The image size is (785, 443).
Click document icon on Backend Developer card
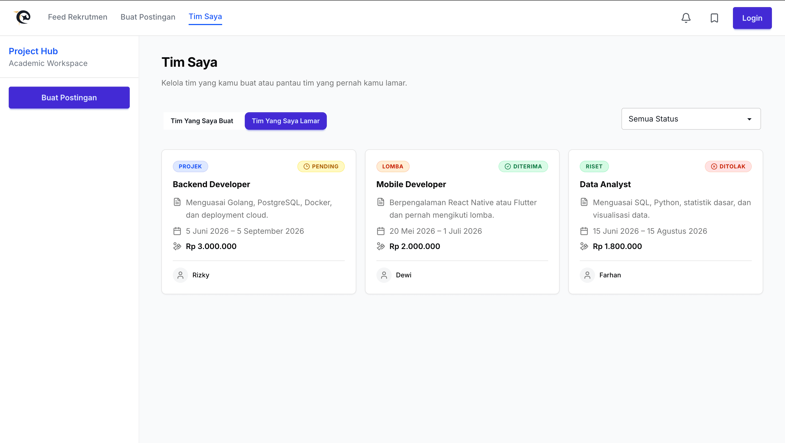(177, 202)
